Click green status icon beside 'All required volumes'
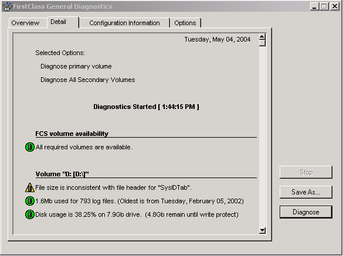This screenshot has width=343, height=256. click(x=30, y=147)
